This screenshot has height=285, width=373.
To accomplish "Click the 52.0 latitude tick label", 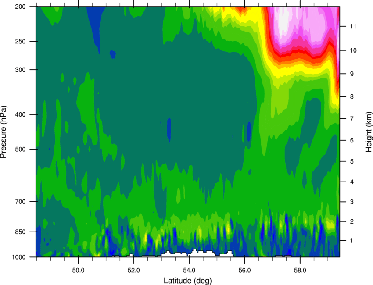I will click(x=134, y=270).
